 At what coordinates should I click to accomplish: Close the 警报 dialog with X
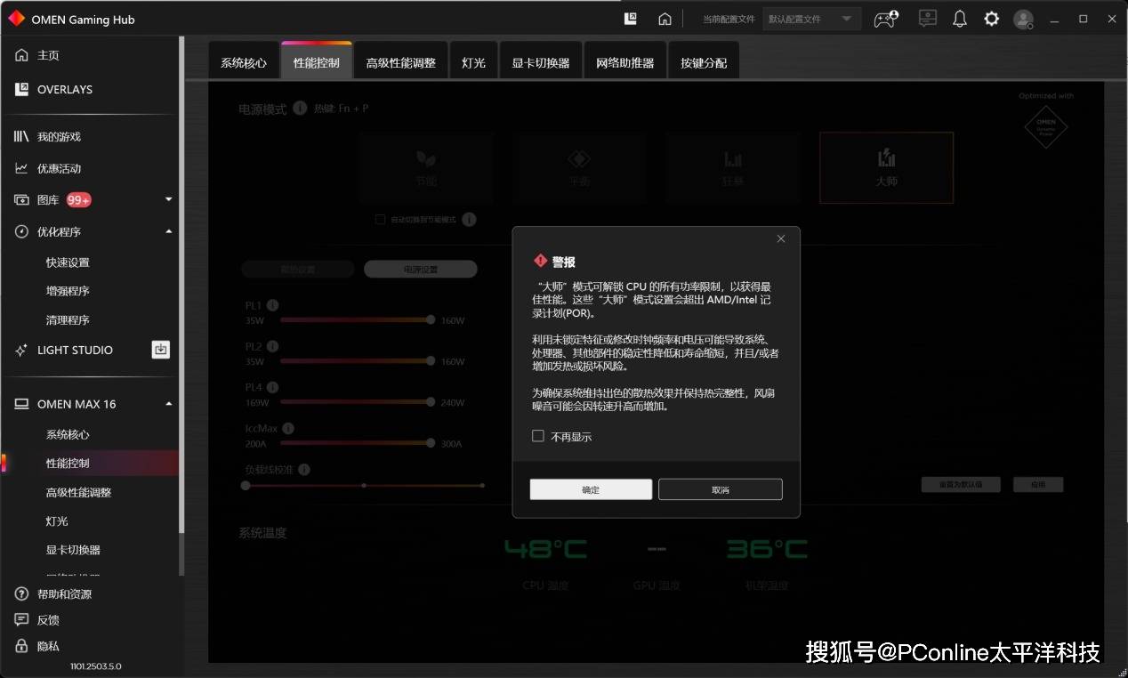tap(781, 238)
